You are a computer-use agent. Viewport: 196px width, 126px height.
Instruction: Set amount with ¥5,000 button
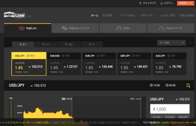point(157,117)
